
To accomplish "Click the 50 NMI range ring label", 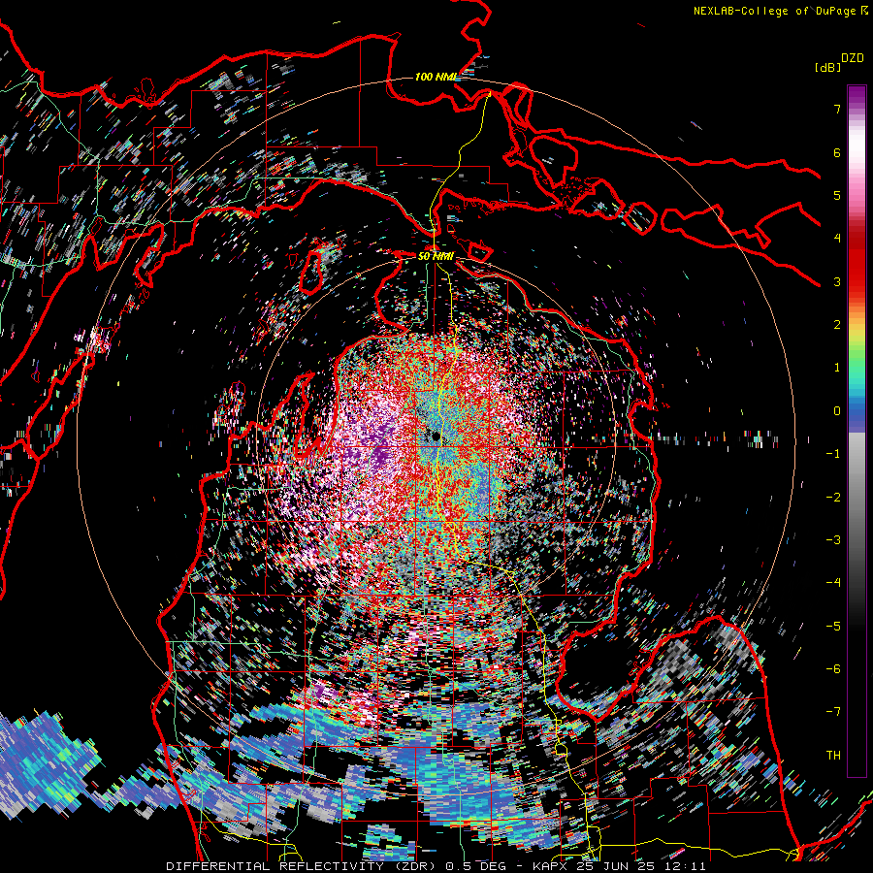I will (x=436, y=256).
